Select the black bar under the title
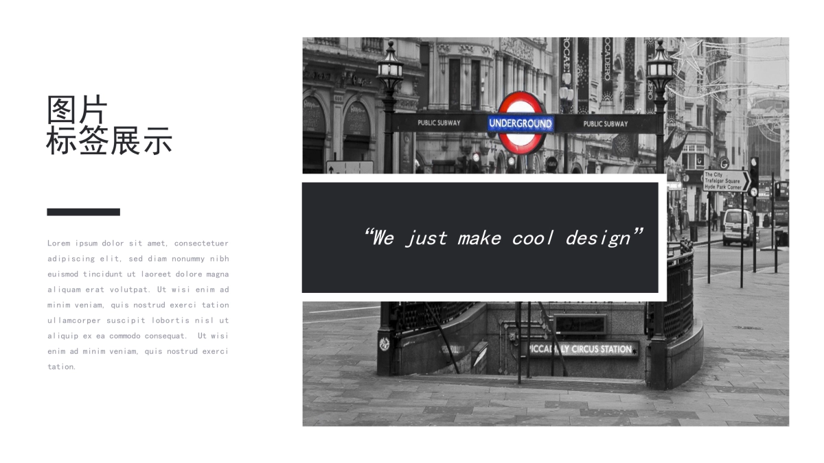The width and height of the screenshot is (824, 463). 83,212
